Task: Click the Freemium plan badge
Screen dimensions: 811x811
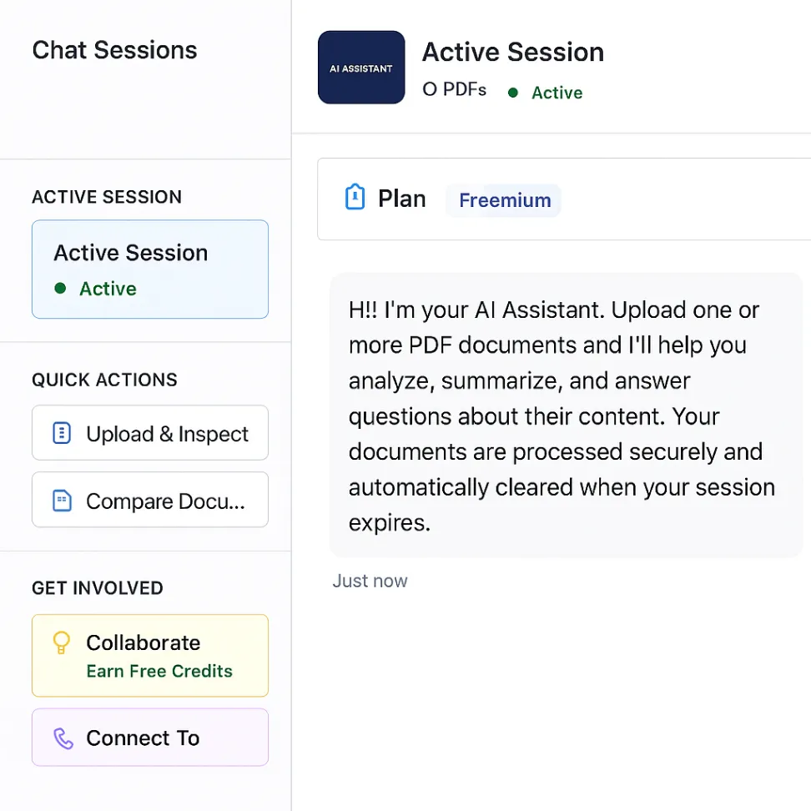Action: (x=504, y=200)
